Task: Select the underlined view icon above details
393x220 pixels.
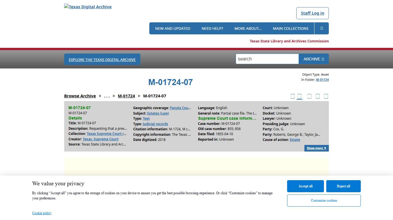Action: point(299,96)
